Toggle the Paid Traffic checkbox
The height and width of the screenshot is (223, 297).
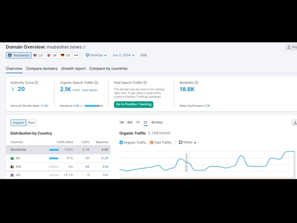[x=151, y=142]
